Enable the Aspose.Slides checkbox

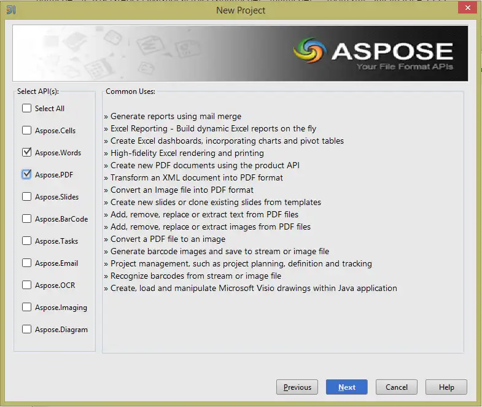(27, 196)
